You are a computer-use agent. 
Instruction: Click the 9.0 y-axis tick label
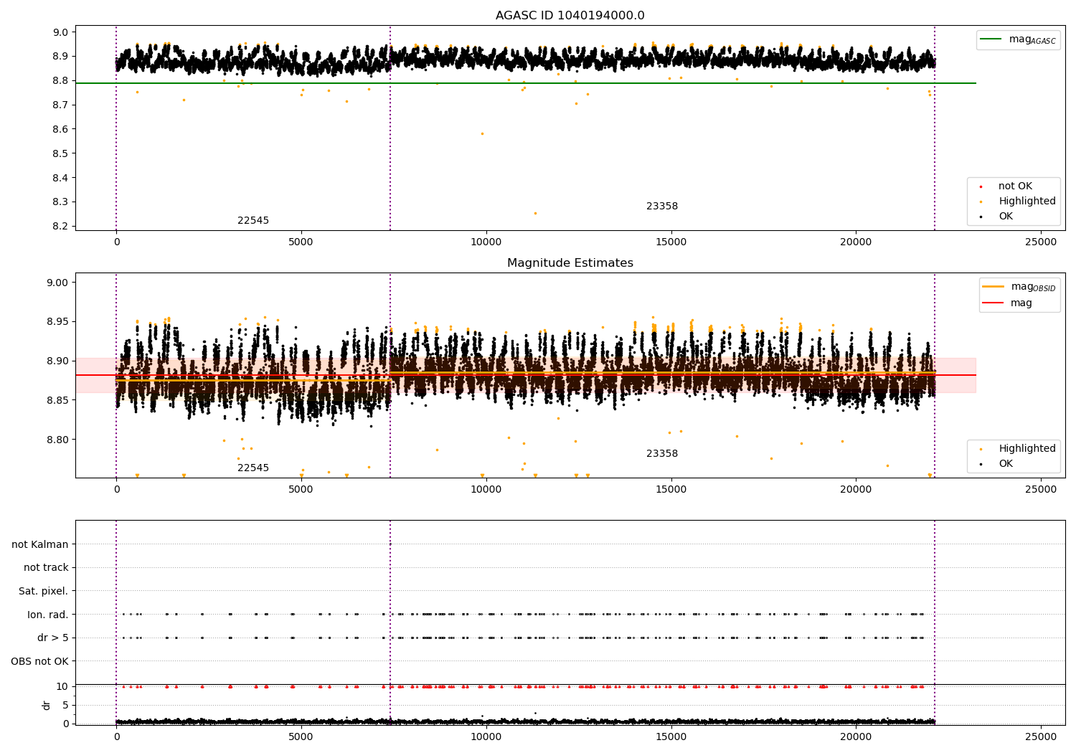click(60, 32)
